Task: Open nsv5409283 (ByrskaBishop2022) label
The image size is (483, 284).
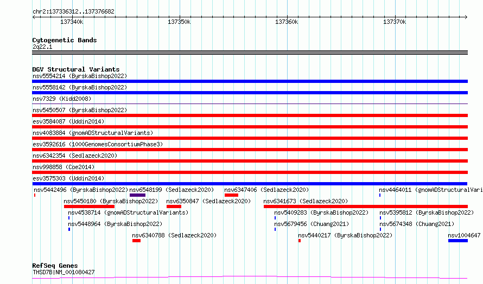Action: 321,212
